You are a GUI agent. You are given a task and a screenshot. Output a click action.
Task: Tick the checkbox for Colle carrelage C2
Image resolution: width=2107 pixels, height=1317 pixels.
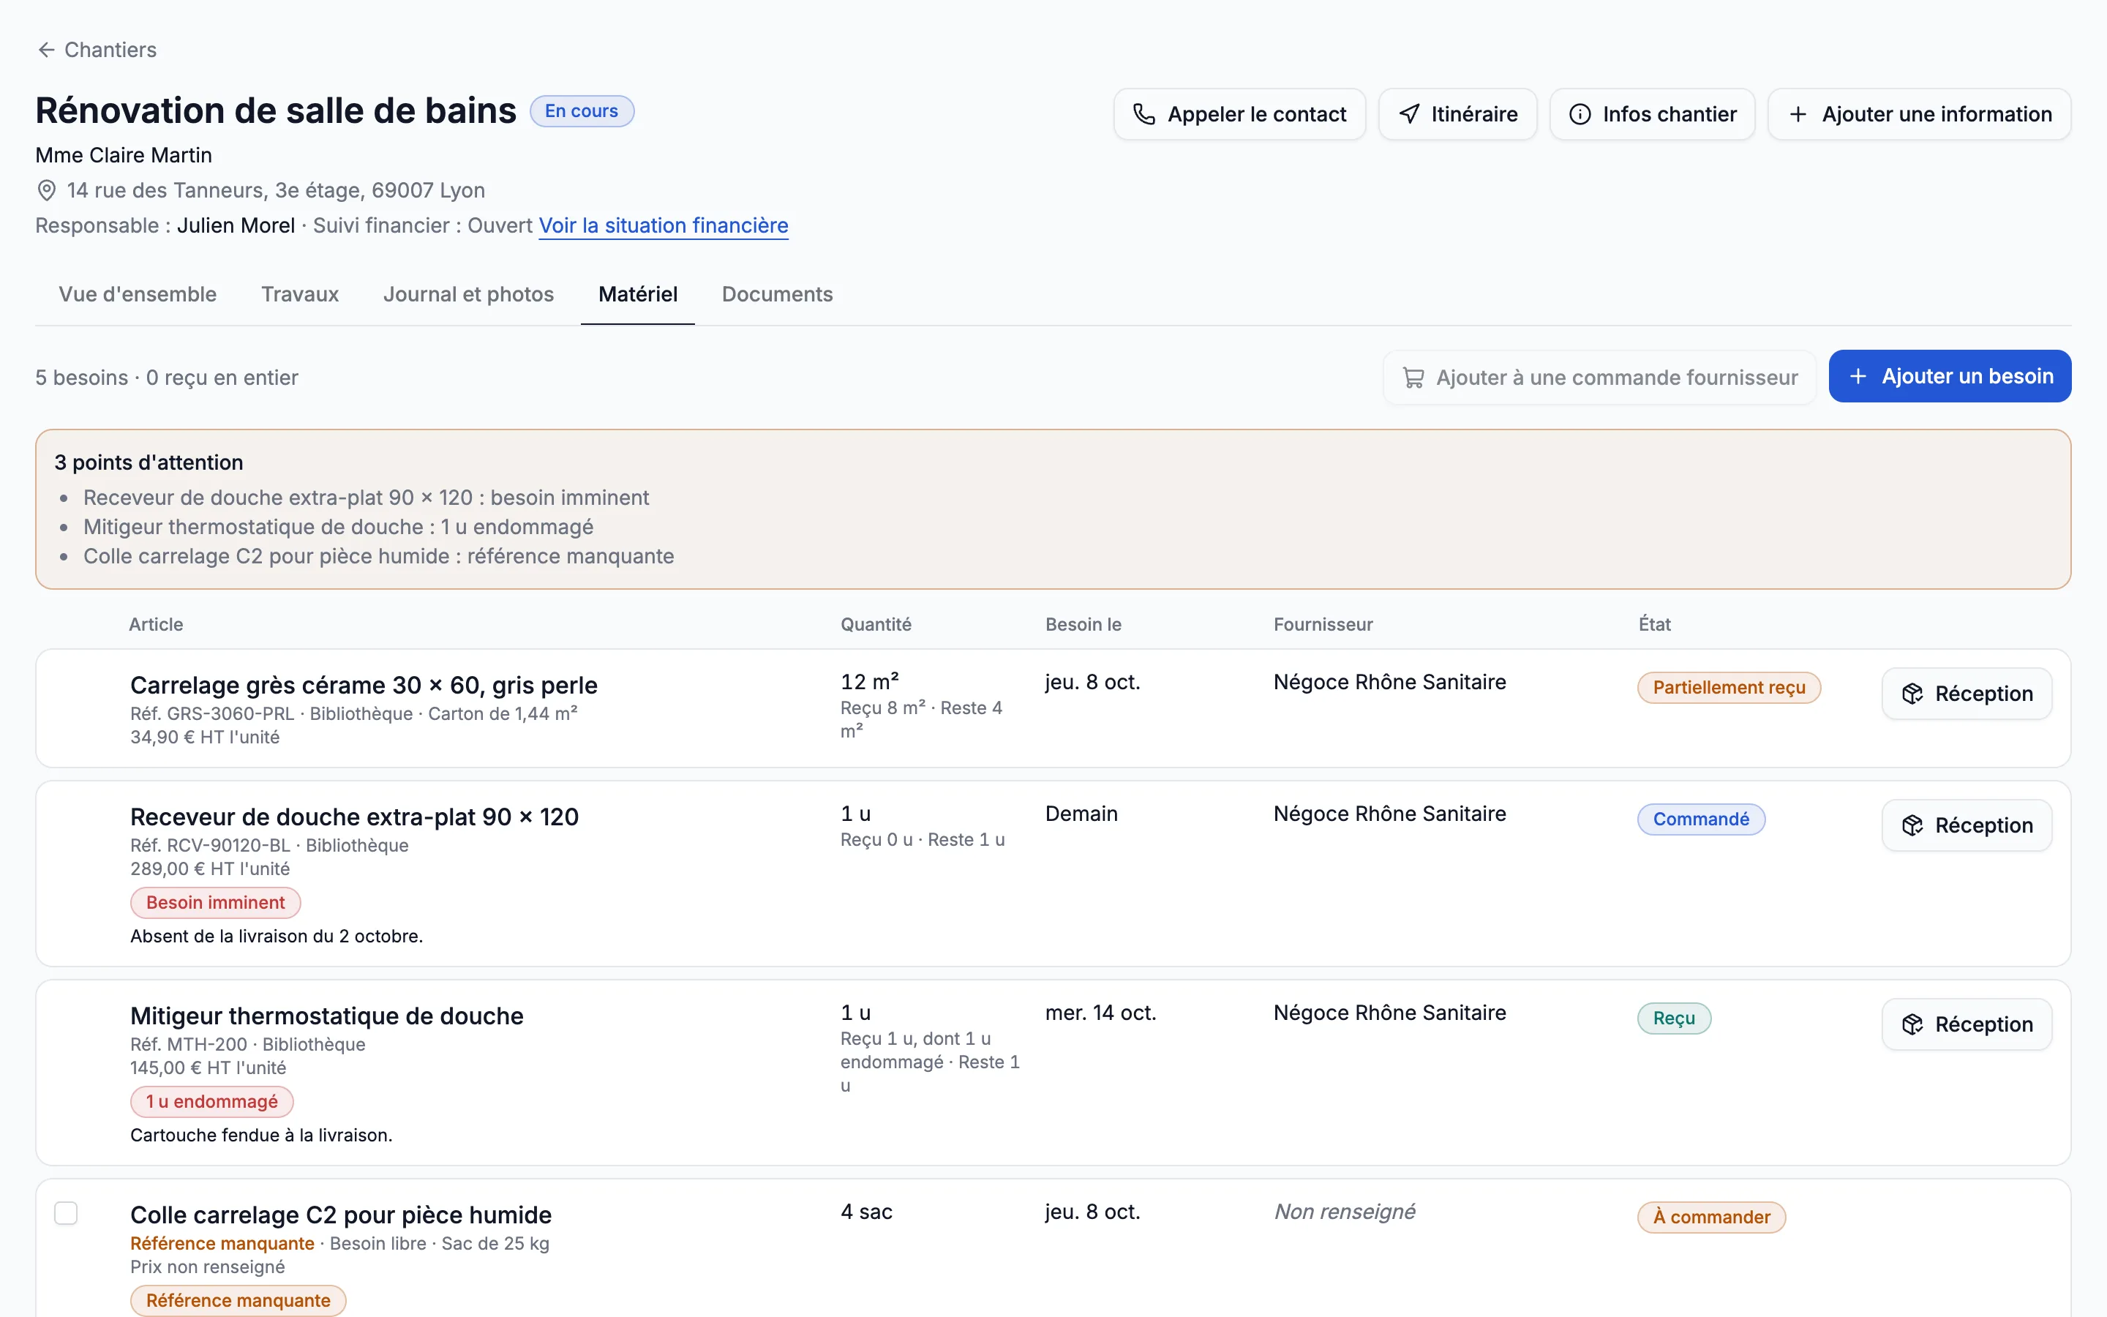[66, 1212]
